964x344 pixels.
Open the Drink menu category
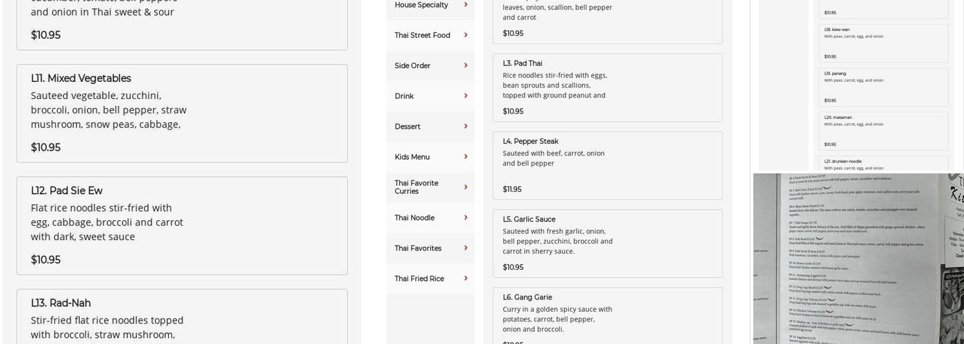pos(404,96)
